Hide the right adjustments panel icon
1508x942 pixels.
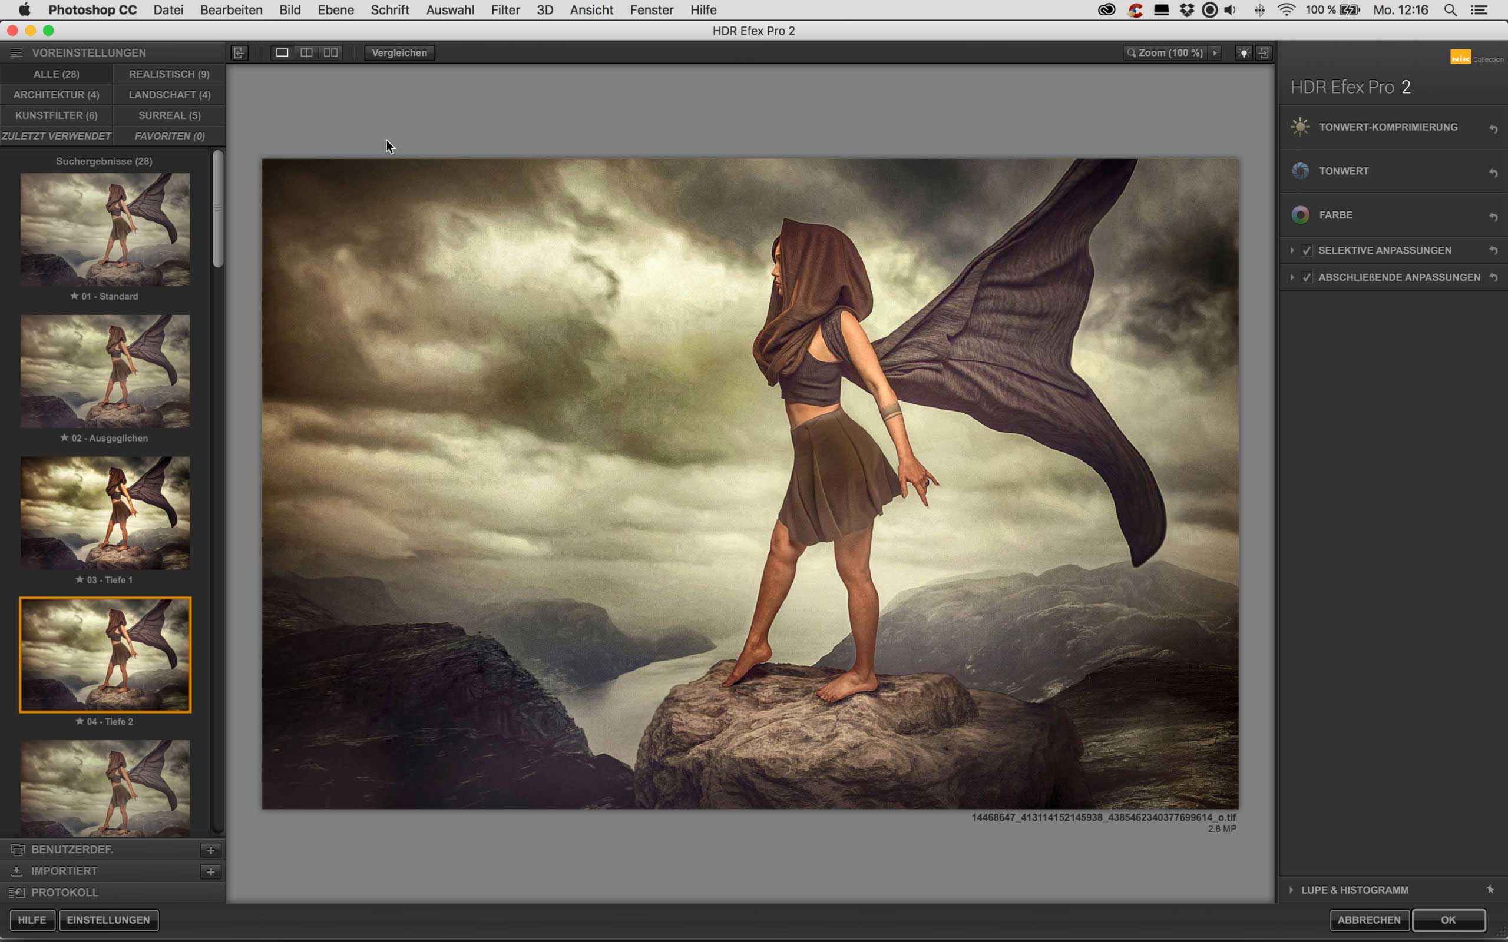(x=1264, y=53)
